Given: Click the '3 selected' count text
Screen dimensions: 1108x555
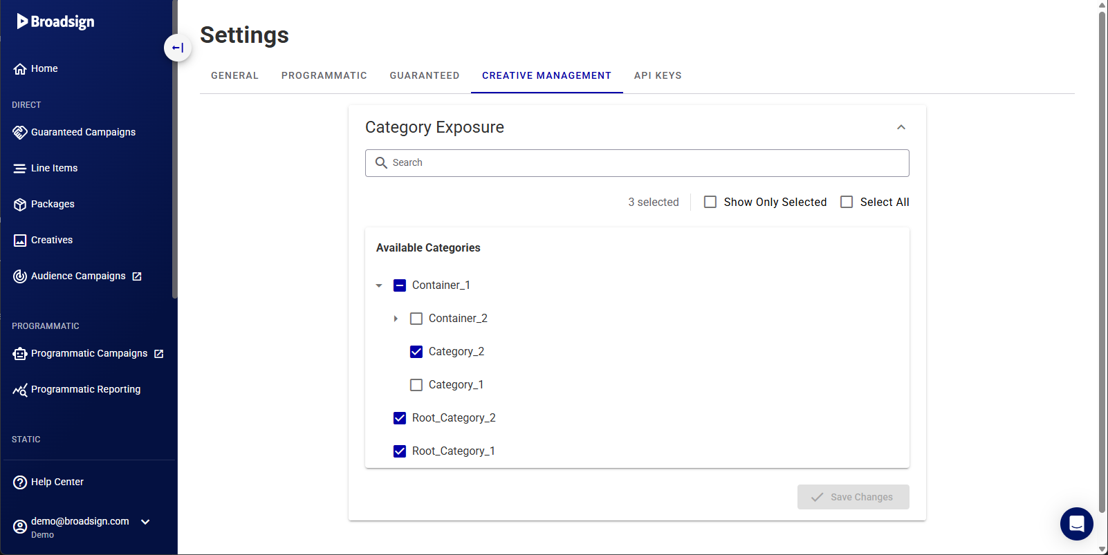Looking at the screenshot, I should (x=654, y=202).
